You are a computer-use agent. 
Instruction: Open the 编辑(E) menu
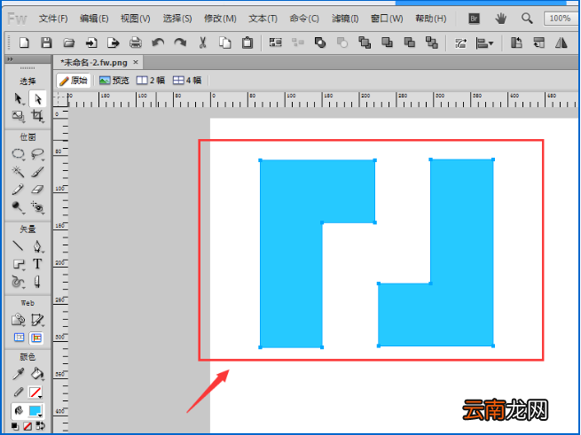tap(94, 18)
